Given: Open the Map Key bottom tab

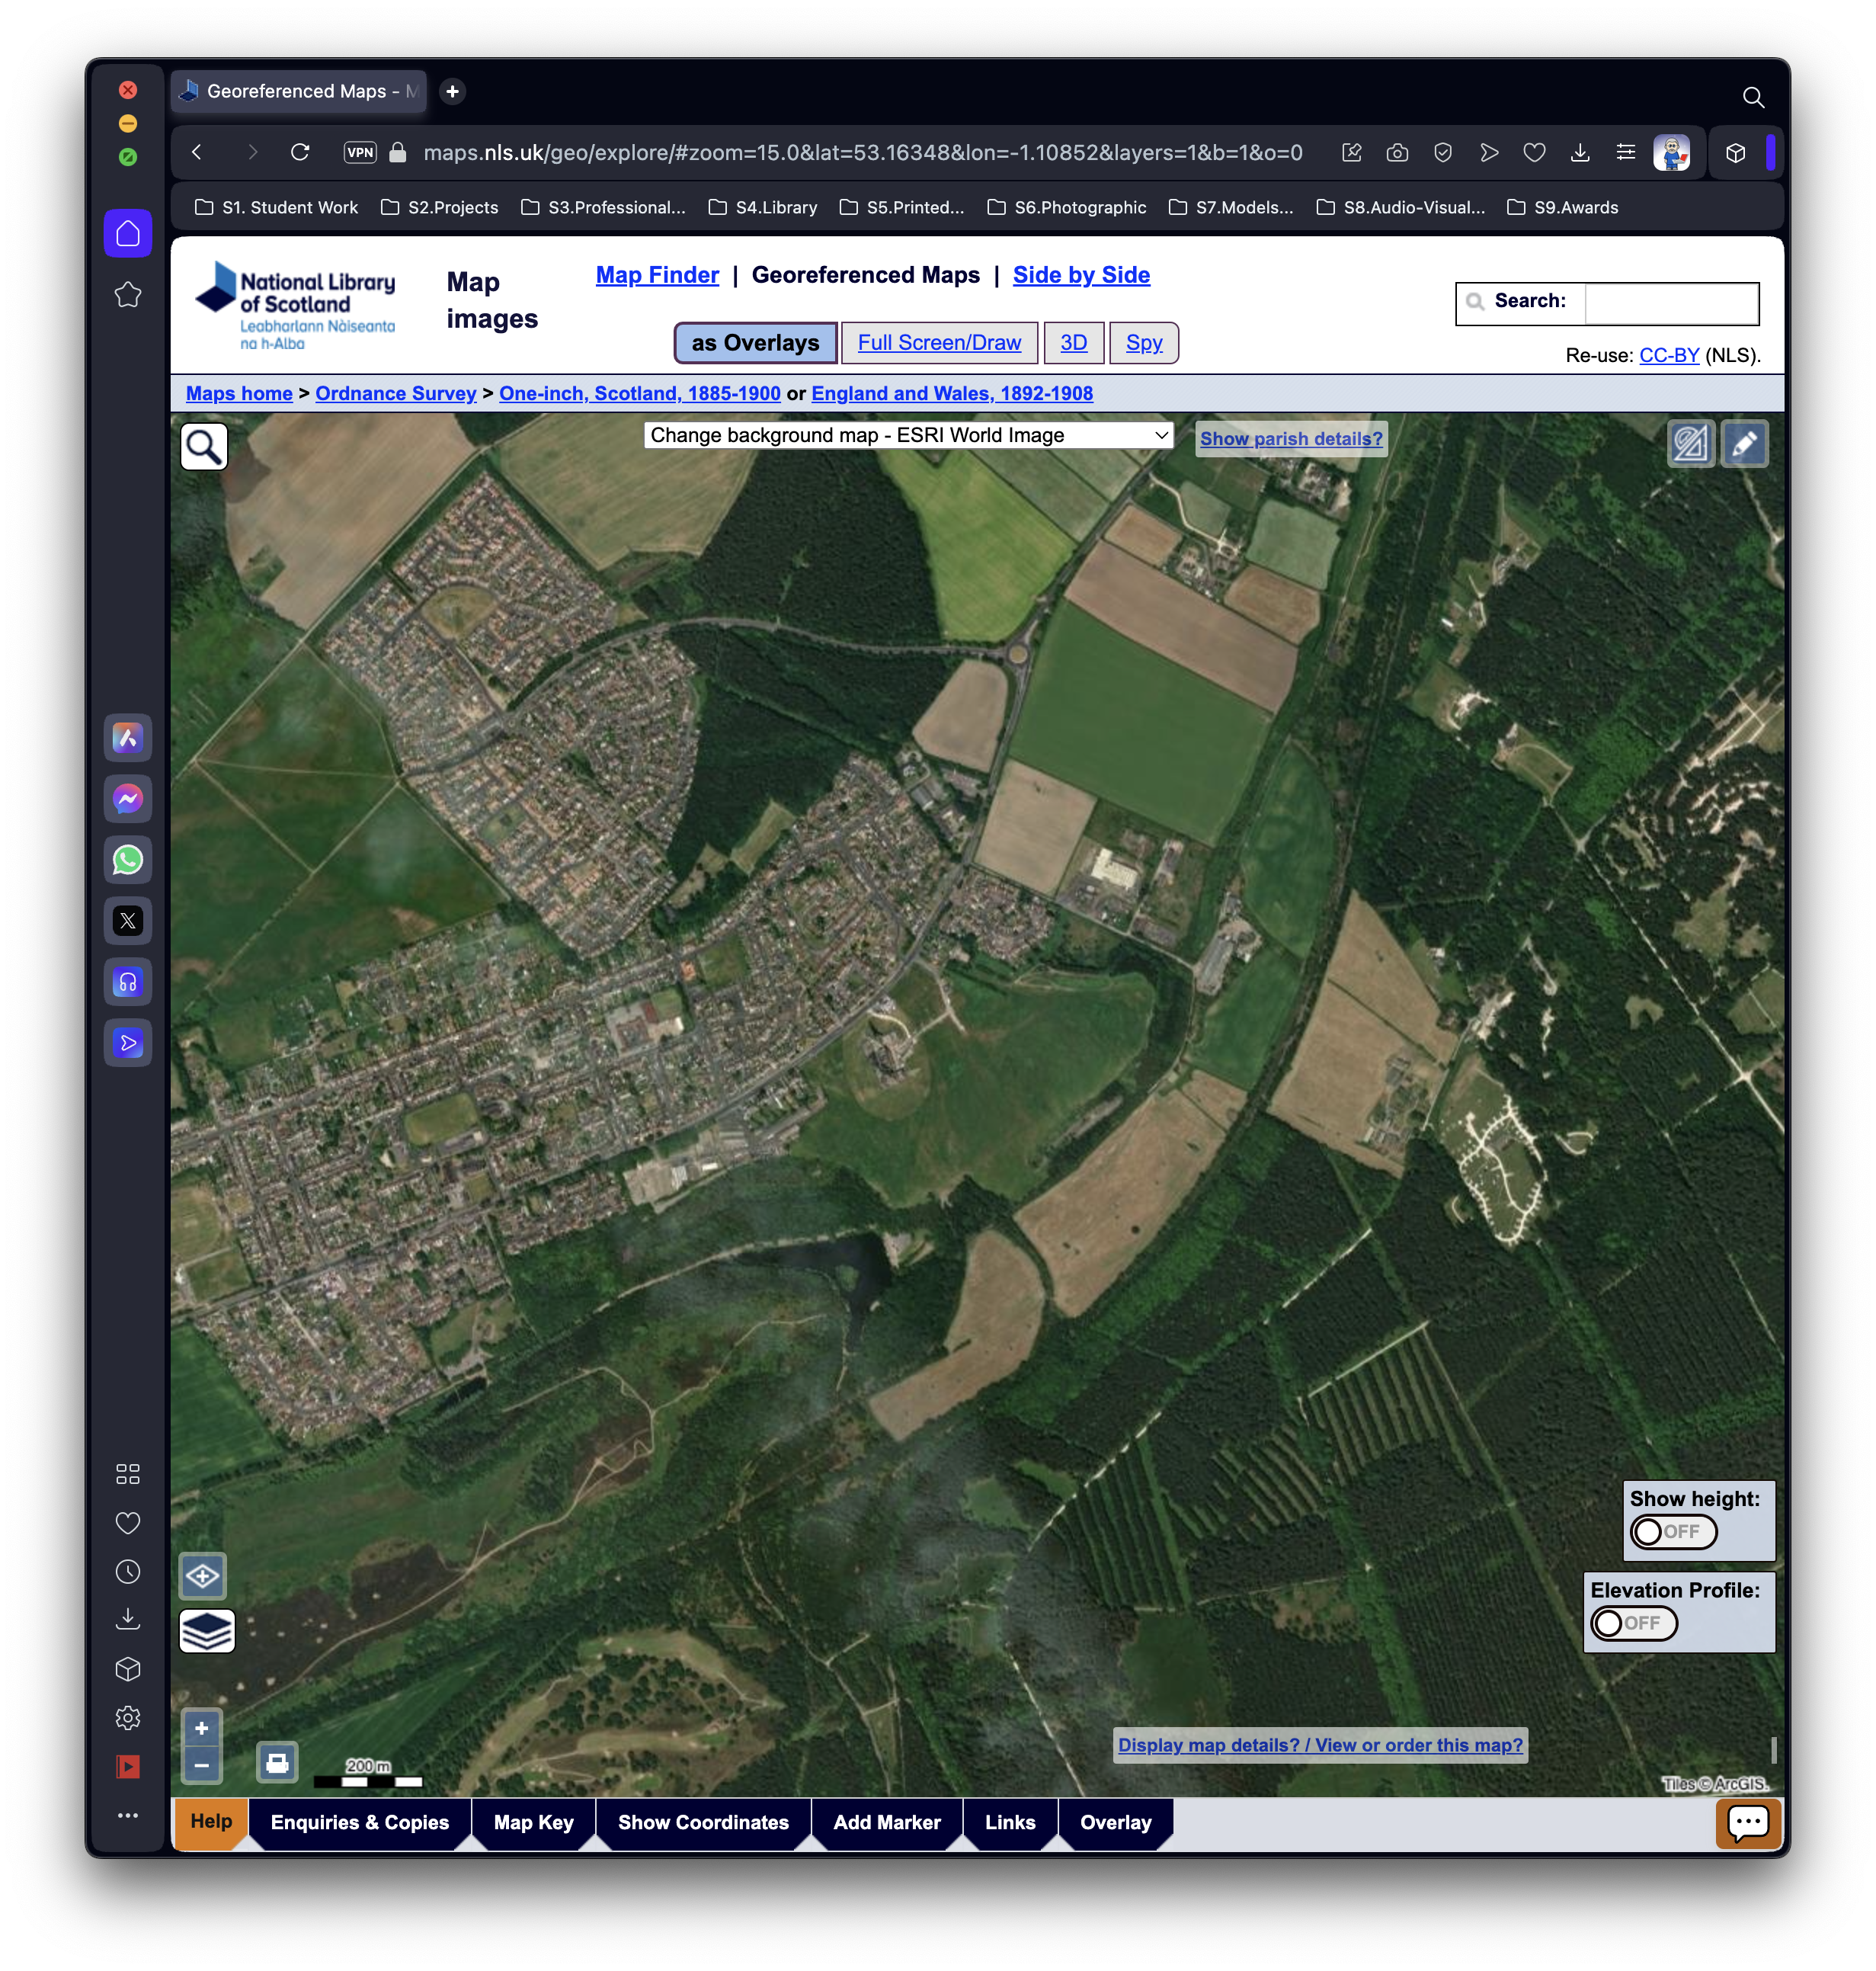Looking at the screenshot, I should (x=533, y=1822).
